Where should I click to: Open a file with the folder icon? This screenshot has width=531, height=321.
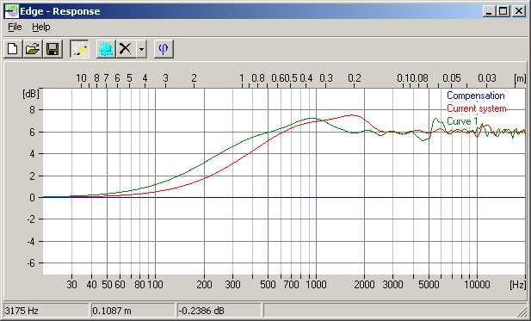tap(33, 49)
